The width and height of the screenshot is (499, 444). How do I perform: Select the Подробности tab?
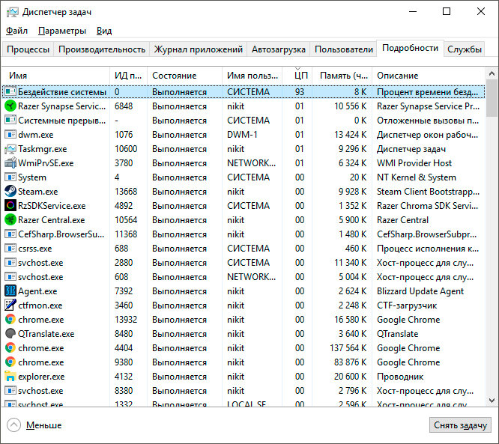[410, 48]
